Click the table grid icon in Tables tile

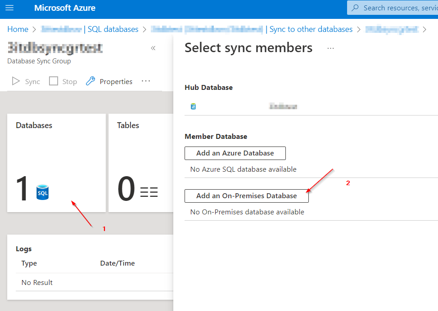pos(149,192)
